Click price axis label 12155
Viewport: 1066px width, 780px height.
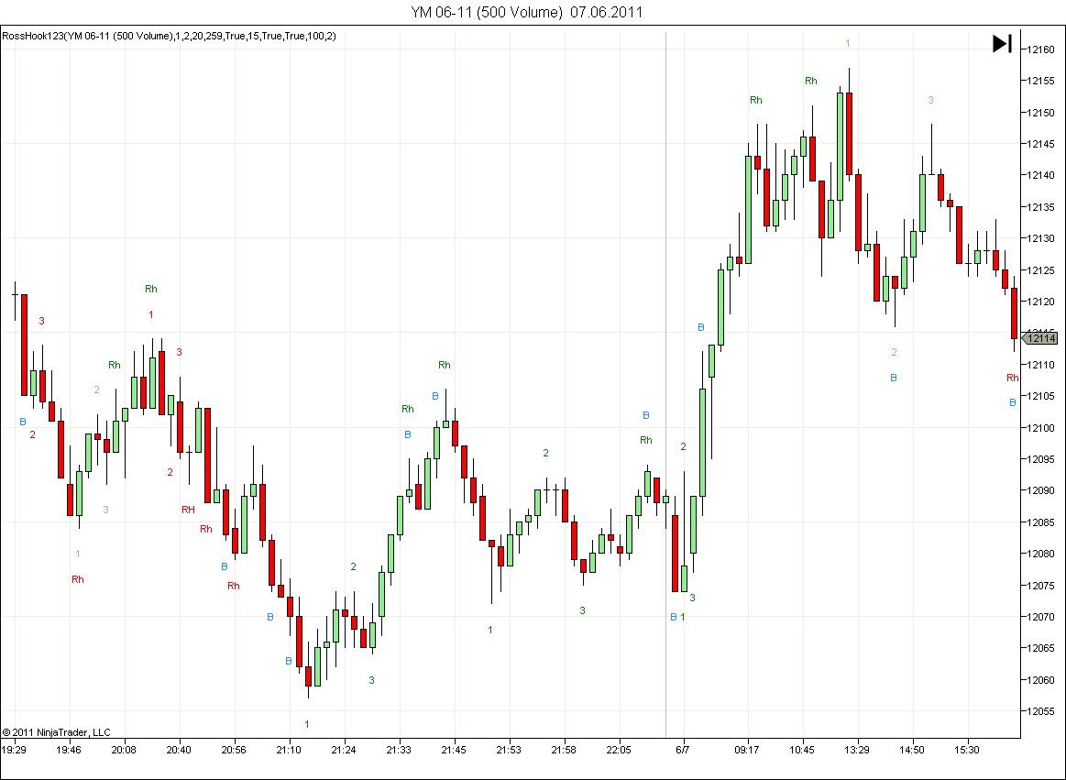(1041, 81)
